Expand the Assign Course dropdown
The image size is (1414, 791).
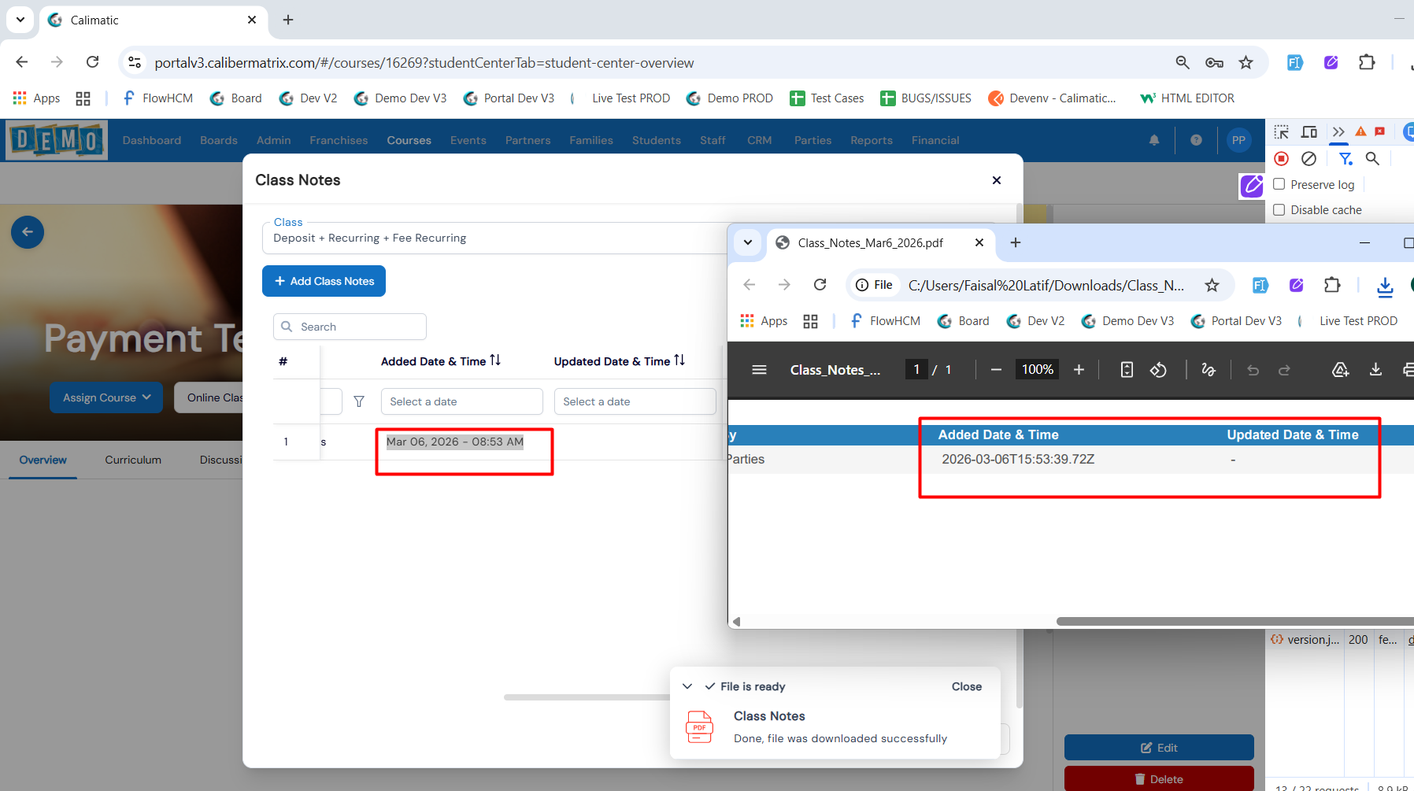106,397
